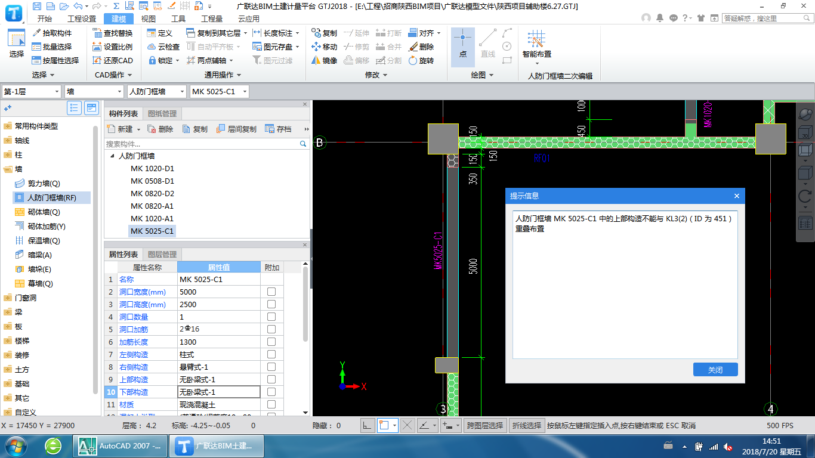Open AutoCAD 2007 from the taskbar

click(x=122, y=445)
